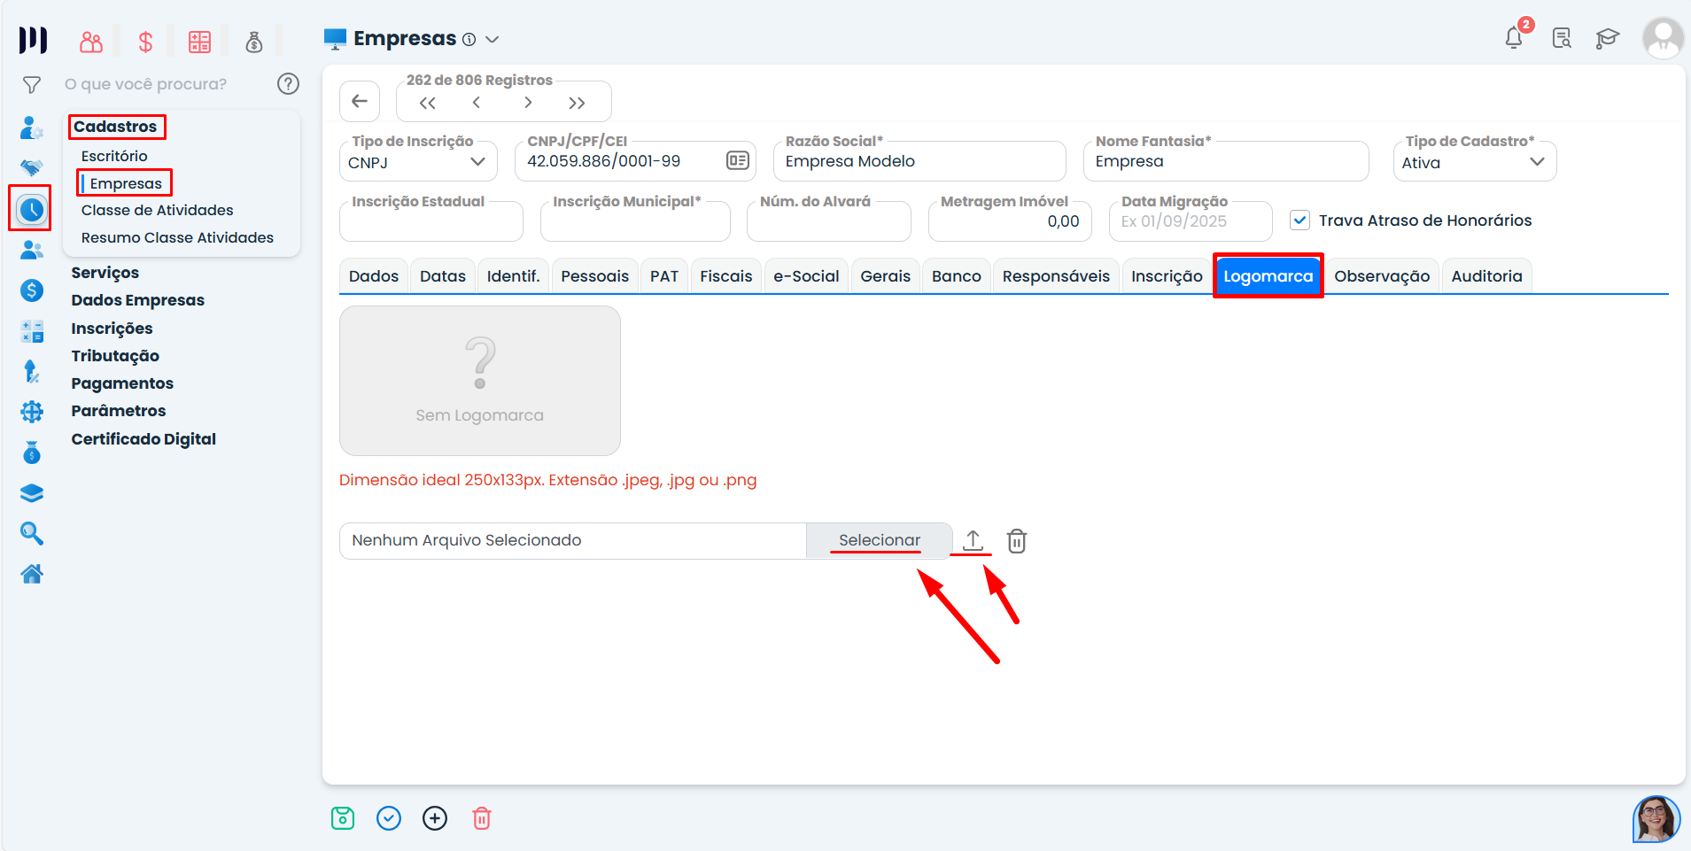Select the Responsáveis tab
The width and height of the screenshot is (1691, 851).
pos(1056,276)
